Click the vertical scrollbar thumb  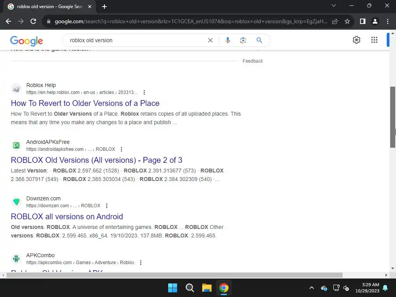point(393,117)
